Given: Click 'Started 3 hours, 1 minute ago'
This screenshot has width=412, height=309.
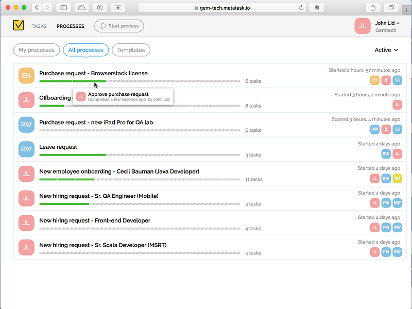Looking at the screenshot, I should pyautogui.click(x=367, y=95).
